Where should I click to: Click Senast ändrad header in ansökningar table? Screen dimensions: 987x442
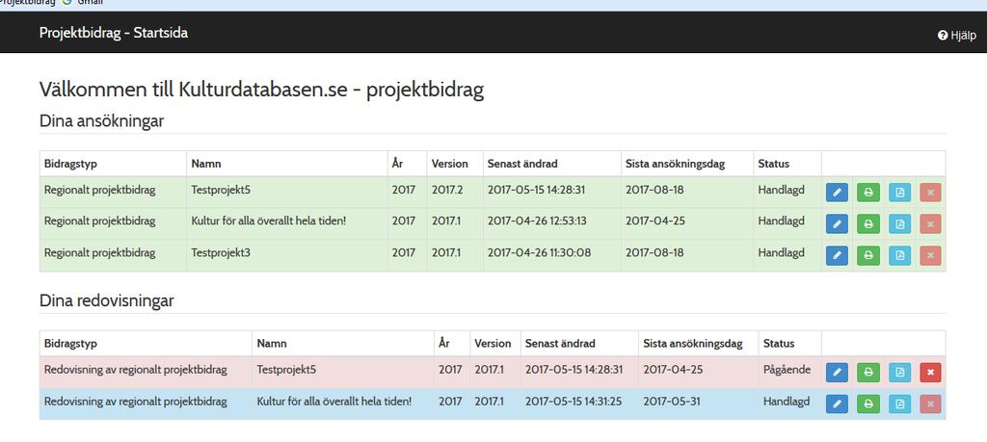click(522, 164)
